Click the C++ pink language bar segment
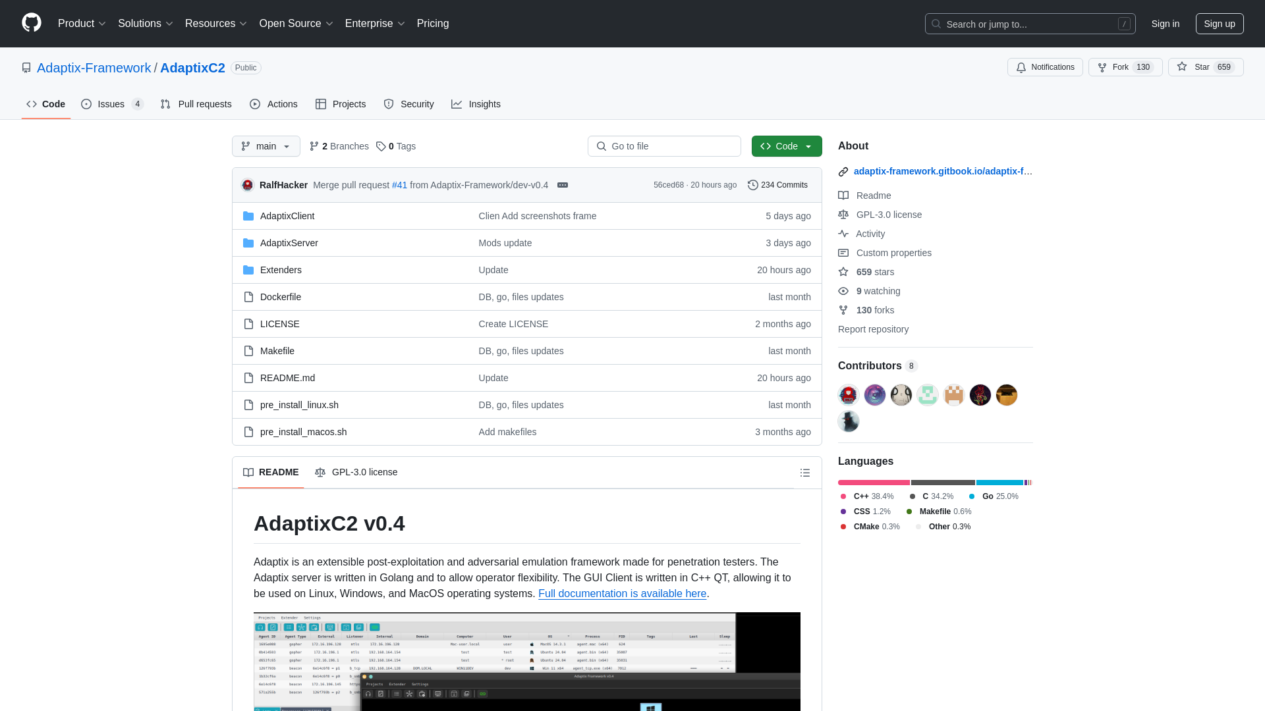1265x711 pixels. [x=874, y=483]
